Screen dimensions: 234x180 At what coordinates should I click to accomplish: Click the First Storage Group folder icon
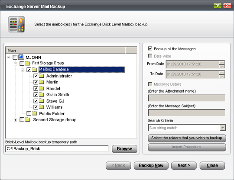pyautogui.click(x=27, y=63)
